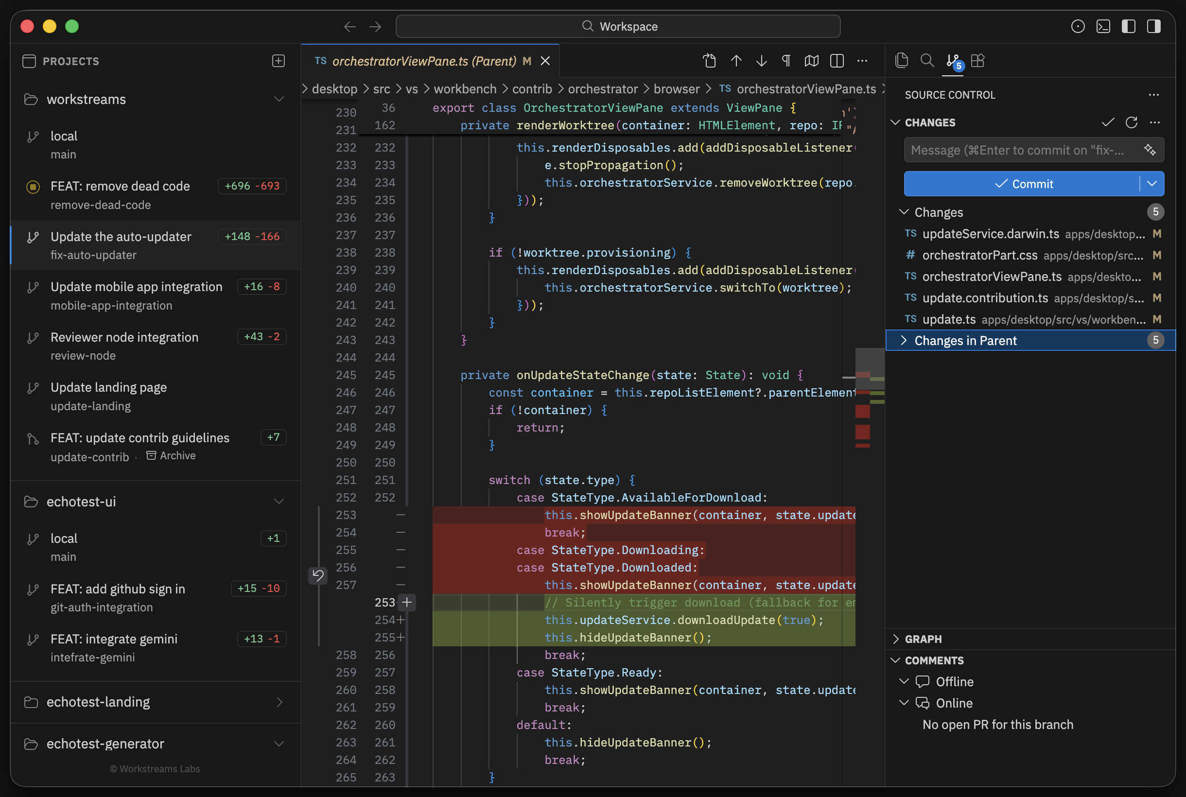
Task: Toggle the left sidebar visibility icon
Action: point(1129,26)
